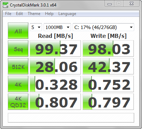Click the empty comment field at bottom
Image resolution: width=142 pixels, height=129 pixels.
point(71,118)
